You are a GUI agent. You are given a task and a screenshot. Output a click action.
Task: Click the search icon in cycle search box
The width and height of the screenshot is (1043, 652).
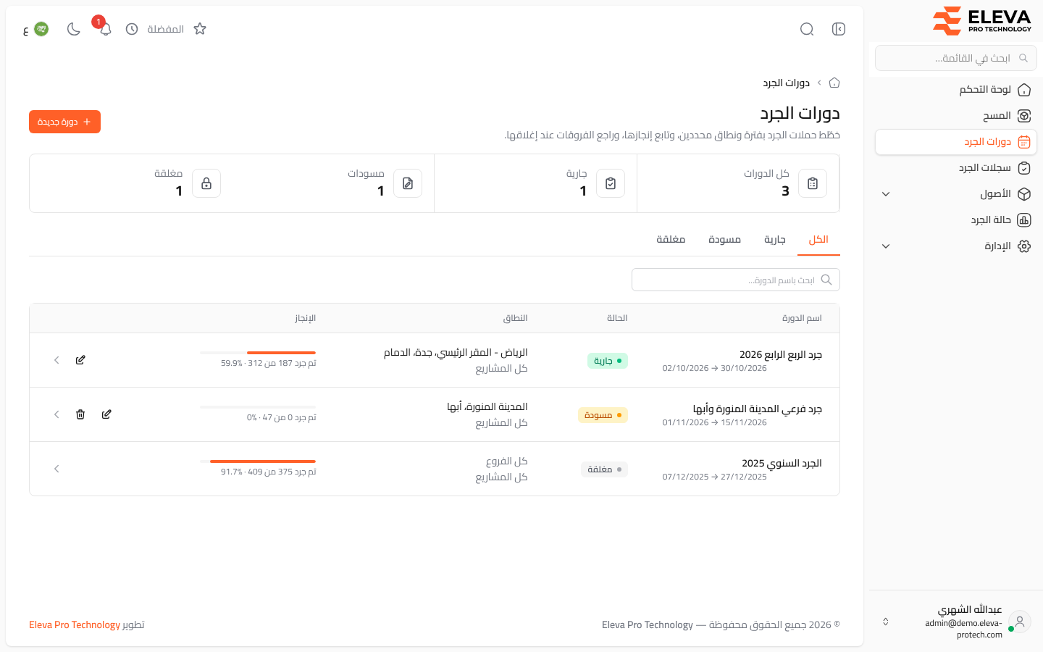[x=826, y=280]
